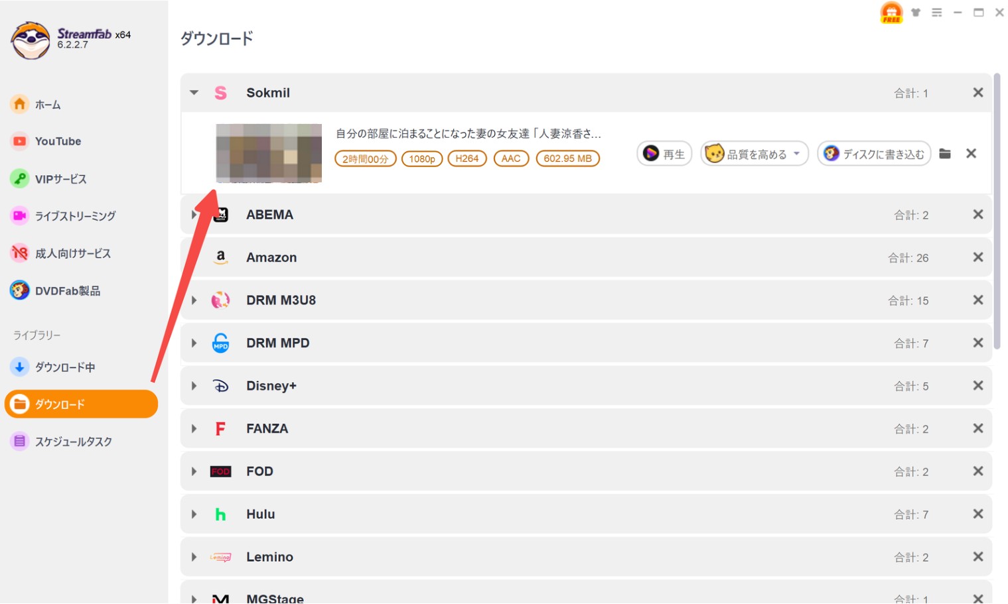1008x604 pixels.
Task: Expand the DRM M3U8 group
Action: click(194, 300)
